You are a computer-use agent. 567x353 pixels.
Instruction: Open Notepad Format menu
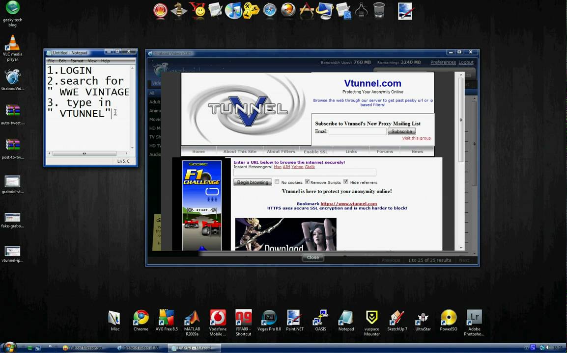pos(77,61)
